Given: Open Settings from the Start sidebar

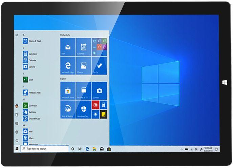Looking at the screenshot, I should 17,132.
